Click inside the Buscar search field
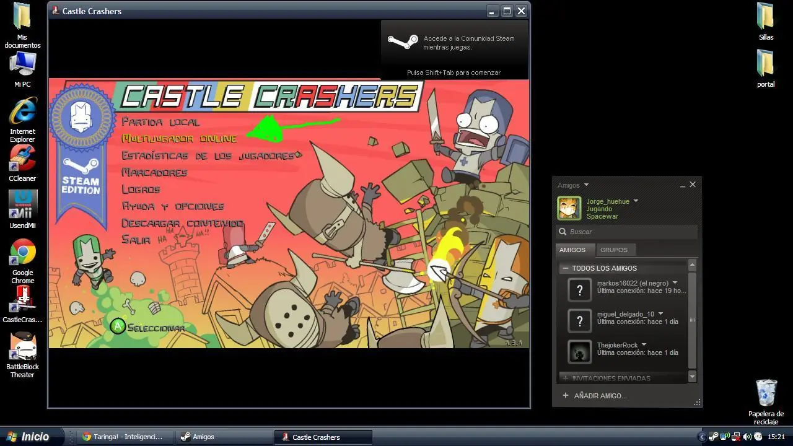This screenshot has width=793, height=446. [620, 231]
